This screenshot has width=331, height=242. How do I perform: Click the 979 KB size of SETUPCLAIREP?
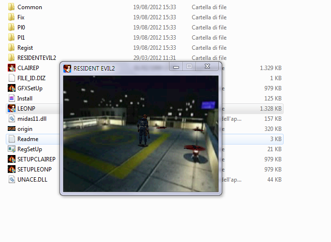pyautogui.click(x=273, y=159)
